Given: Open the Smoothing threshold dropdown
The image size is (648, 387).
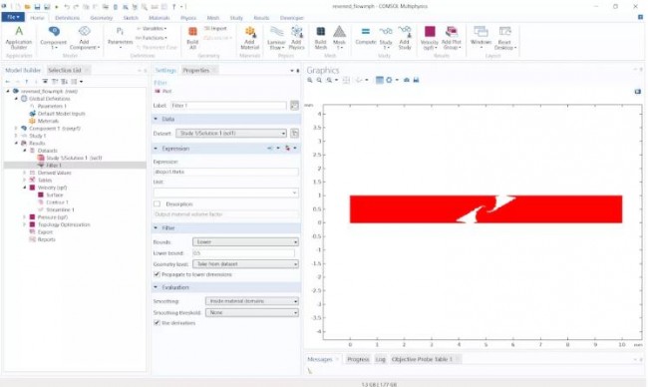Looking at the screenshot, I should tap(251, 312).
